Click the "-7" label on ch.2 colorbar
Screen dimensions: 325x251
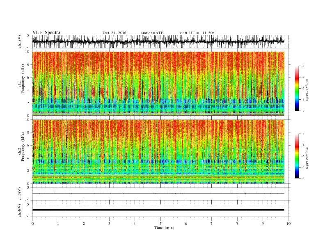(303, 178)
